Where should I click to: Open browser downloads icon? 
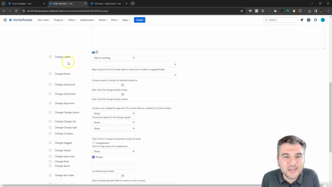click(x=309, y=11)
